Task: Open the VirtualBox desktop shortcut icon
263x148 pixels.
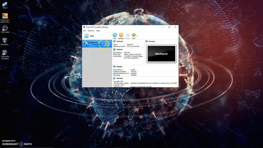Action: click(x=5, y=41)
